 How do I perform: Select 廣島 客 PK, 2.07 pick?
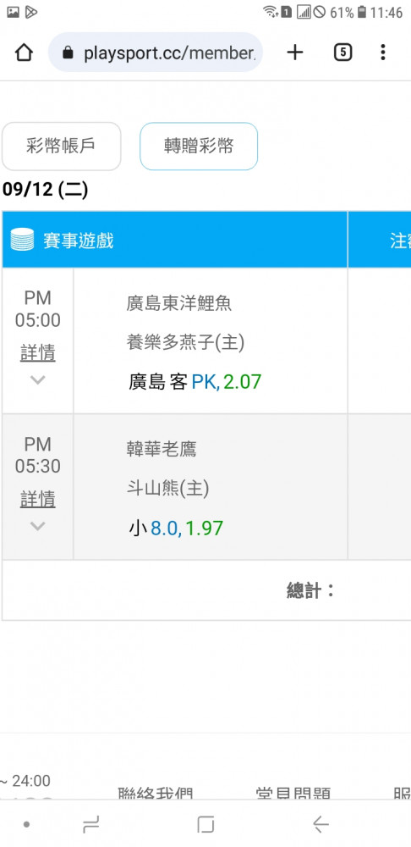[195, 382]
